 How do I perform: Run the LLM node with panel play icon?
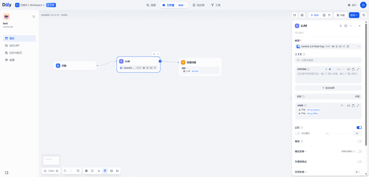[340, 26]
